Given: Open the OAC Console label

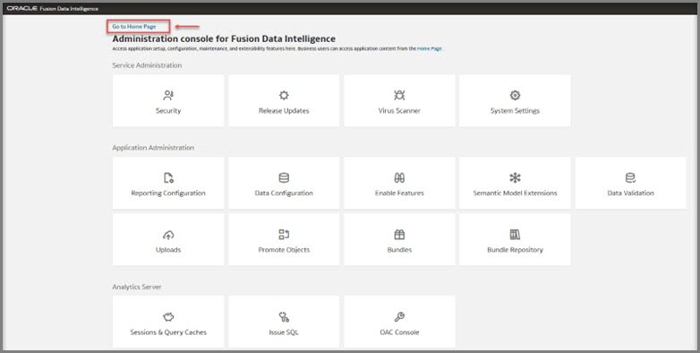Looking at the screenshot, I should click(x=399, y=333).
